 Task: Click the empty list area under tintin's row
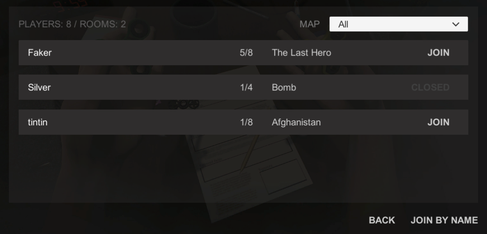pyautogui.click(x=244, y=169)
